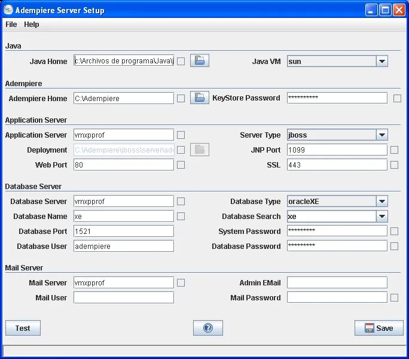Click the JNP Port field
The image size is (409, 359).
[x=337, y=150]
